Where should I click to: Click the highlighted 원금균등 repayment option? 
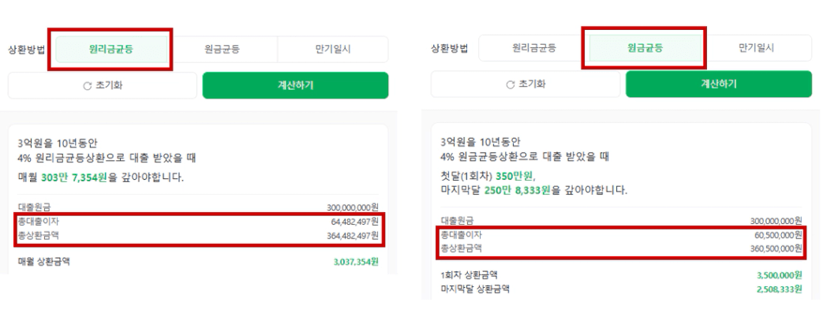(x=645, y=48)
